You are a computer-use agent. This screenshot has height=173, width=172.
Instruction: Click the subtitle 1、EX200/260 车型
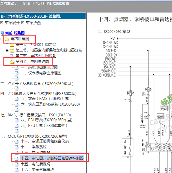(x=114, y=32)
